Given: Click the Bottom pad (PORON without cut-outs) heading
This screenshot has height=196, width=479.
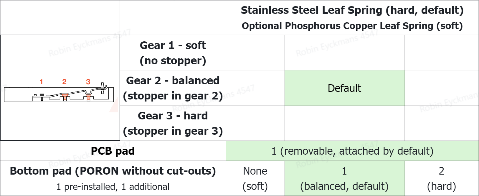Looking at the screenshot, I should pos(113,171).
